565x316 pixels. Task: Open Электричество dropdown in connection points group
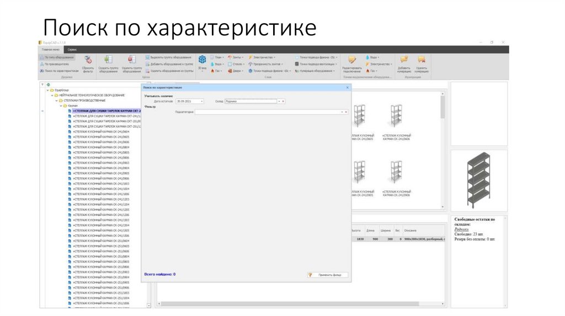point(379,64)
